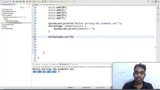
Task: Switch to *SortingExample.java editor tab
Action: (49, 5)
